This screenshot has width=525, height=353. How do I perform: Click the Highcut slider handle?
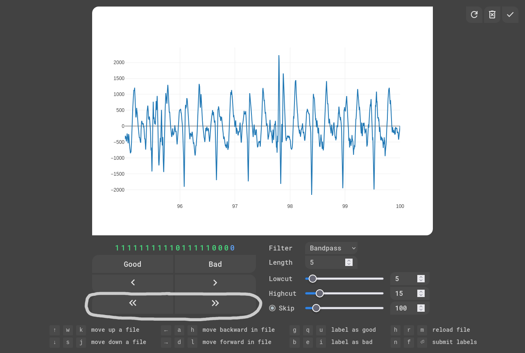[320, 293]
